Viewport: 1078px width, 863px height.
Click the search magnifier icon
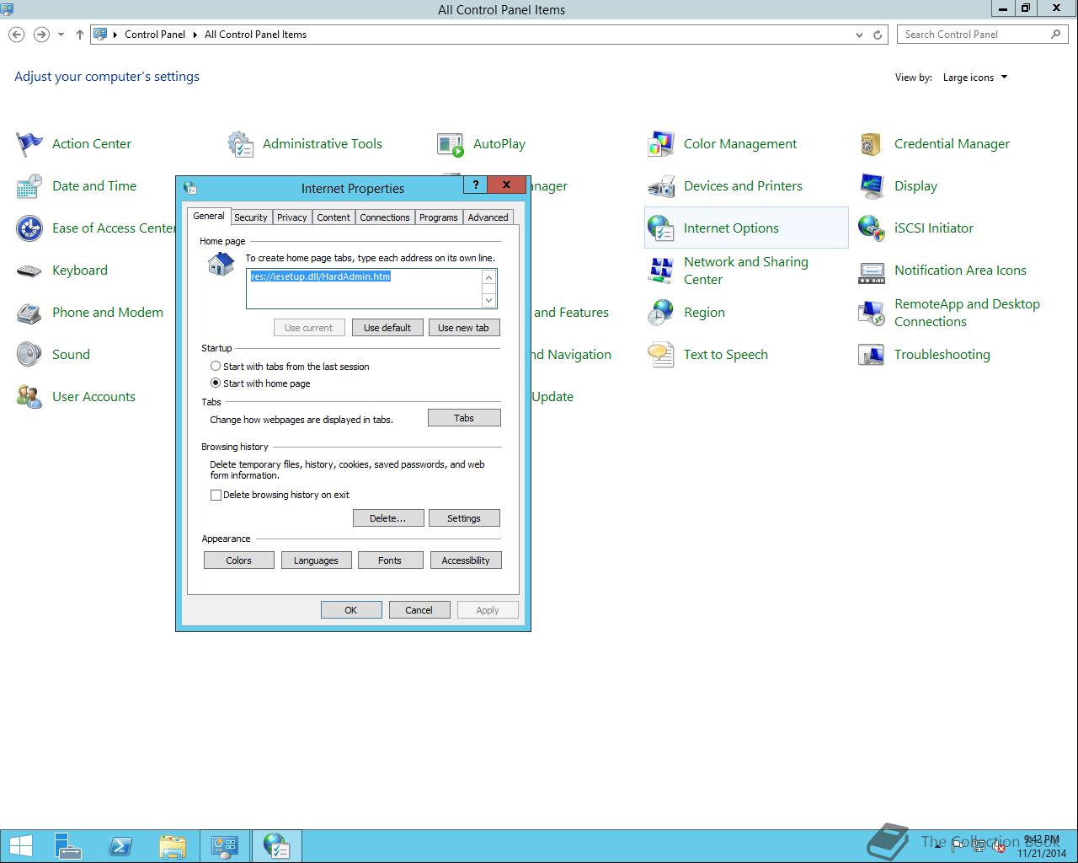[x=1056, y=35]
